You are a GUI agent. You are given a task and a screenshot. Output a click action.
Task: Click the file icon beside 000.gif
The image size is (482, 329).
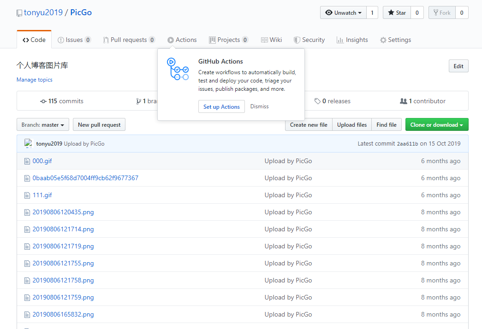(27, 161)
